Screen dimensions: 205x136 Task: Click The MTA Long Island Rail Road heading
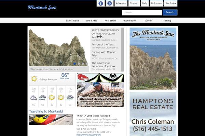coord(93,116)
